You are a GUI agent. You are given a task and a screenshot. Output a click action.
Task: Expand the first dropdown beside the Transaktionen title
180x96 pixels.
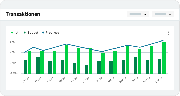click(x=138, y=14)
